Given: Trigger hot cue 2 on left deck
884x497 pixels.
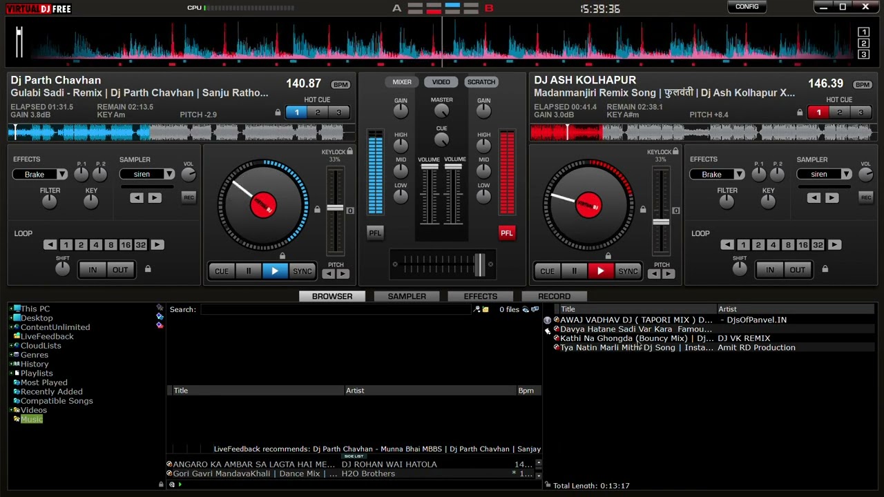Looking at the screenshot, I should [x=318, y=113].
